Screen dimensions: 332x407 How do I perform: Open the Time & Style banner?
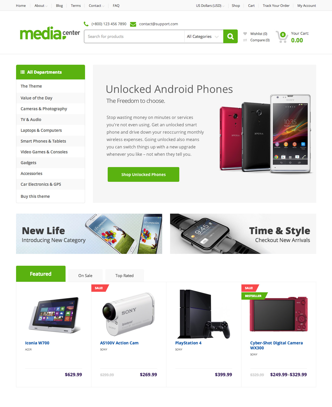(x=243, y=234)
